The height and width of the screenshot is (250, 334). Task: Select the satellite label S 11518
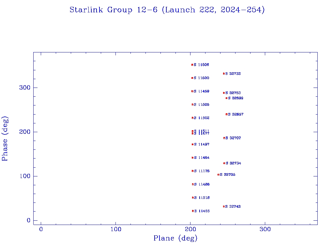202,198
